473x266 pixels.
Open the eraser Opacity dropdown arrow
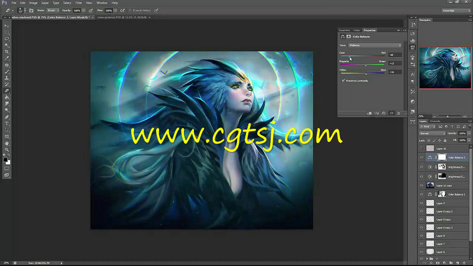click(x=83, y=10)
